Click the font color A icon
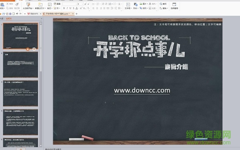Viewport: 240px width, 150px height. pos(77,8)
